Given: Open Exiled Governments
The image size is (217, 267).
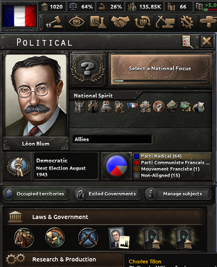Looking at the screenshot, I should [x=107, y=194].
